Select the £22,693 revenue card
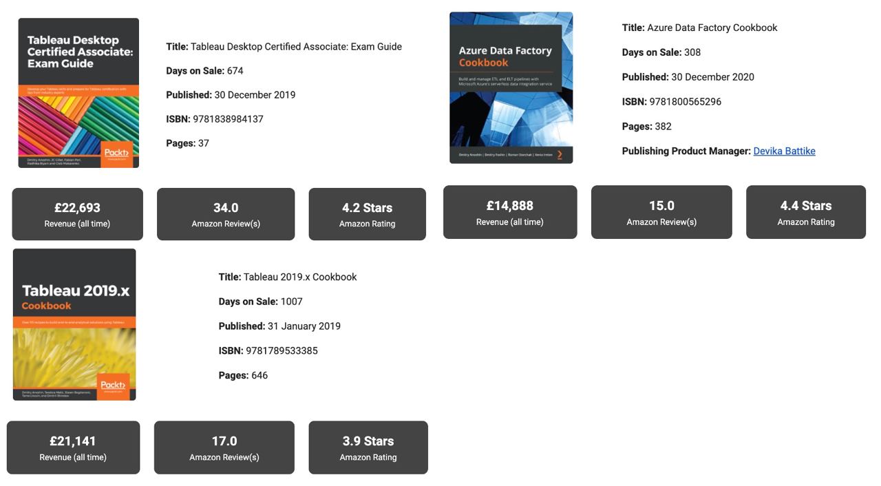Screen dimensions: 881x486 point(77,214)
